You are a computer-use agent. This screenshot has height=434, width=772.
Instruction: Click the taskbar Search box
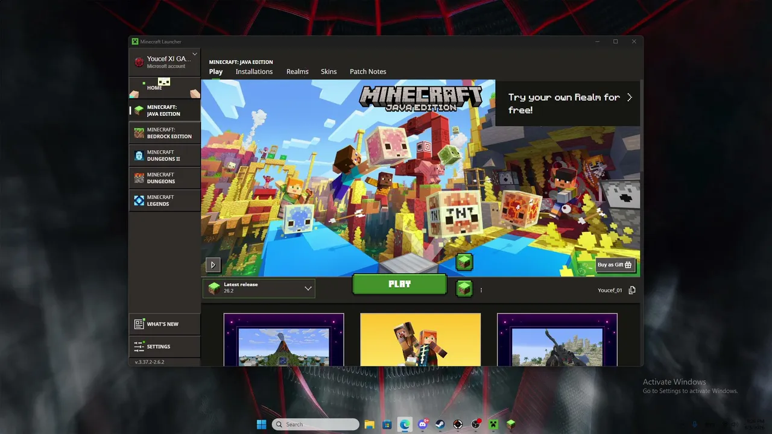[x=315, y=424]
